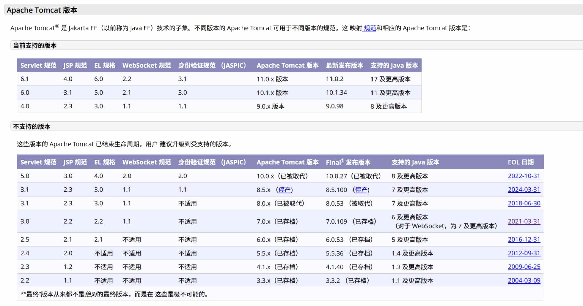Screen dimensions: 583x306
Task: Click the '最终' footnote text below table
Action: coord(115,294)
